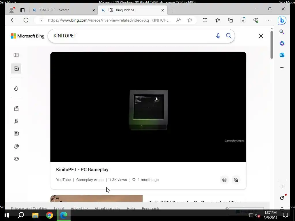Open Trending flame icon
The height and width of the screenshot is (221, 295).
click(x=16, y=88)
